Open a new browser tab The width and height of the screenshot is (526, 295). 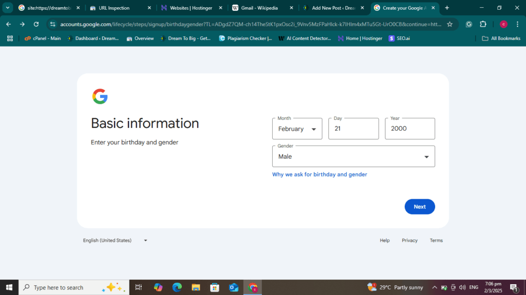447,8
